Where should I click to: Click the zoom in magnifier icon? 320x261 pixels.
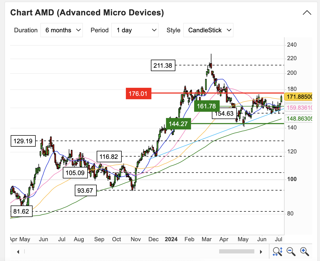(x=305, y=251)
